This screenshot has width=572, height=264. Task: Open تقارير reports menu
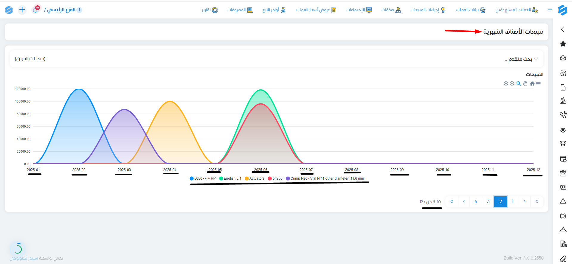pos(210,10)
